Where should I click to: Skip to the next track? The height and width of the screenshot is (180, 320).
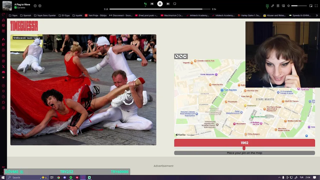[x=168, y=4]
